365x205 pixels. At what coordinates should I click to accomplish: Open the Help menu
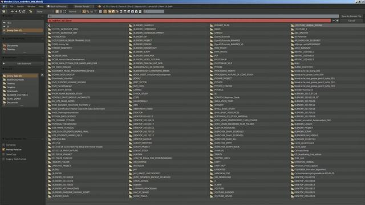click(x=41, y=6)
